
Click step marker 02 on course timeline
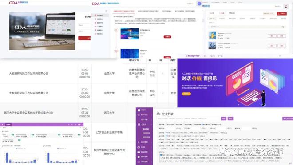click(x=116, y=51)
